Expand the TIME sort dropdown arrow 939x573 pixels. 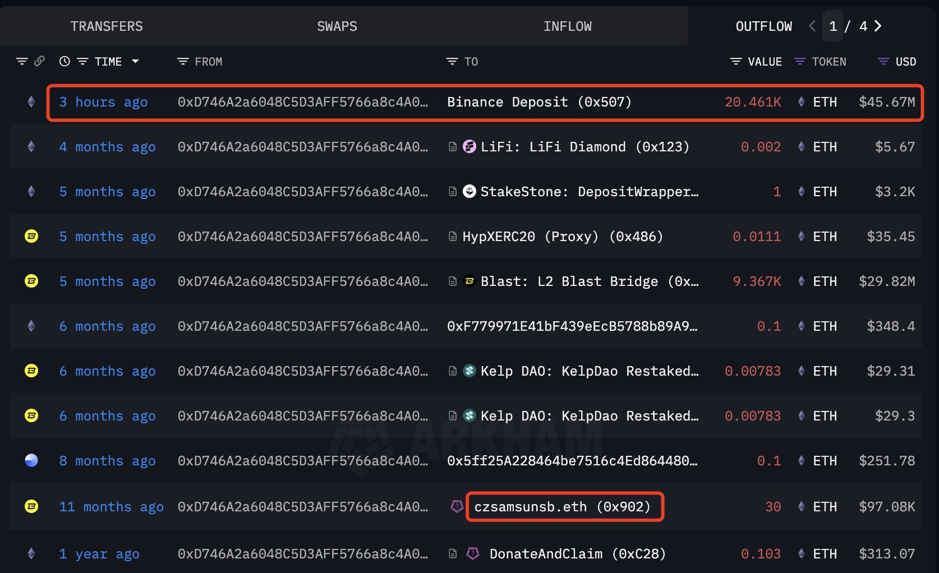pyautogui.click(x=135, y=61)
